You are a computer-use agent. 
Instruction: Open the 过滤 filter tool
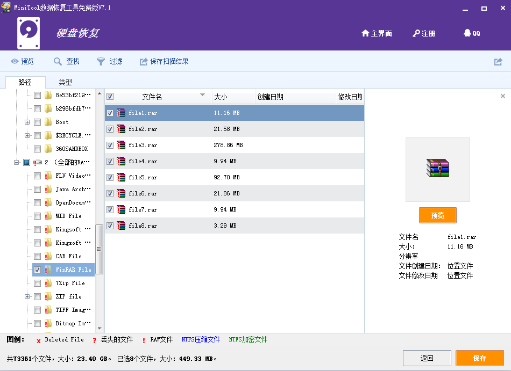[x=110, y=61]
